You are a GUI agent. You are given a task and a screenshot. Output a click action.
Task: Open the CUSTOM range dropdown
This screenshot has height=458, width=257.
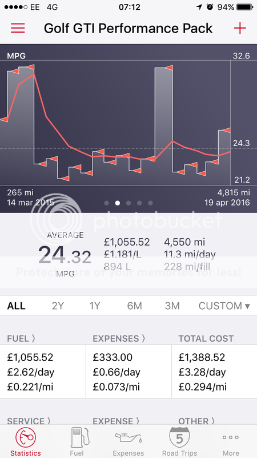coord(224,306)
